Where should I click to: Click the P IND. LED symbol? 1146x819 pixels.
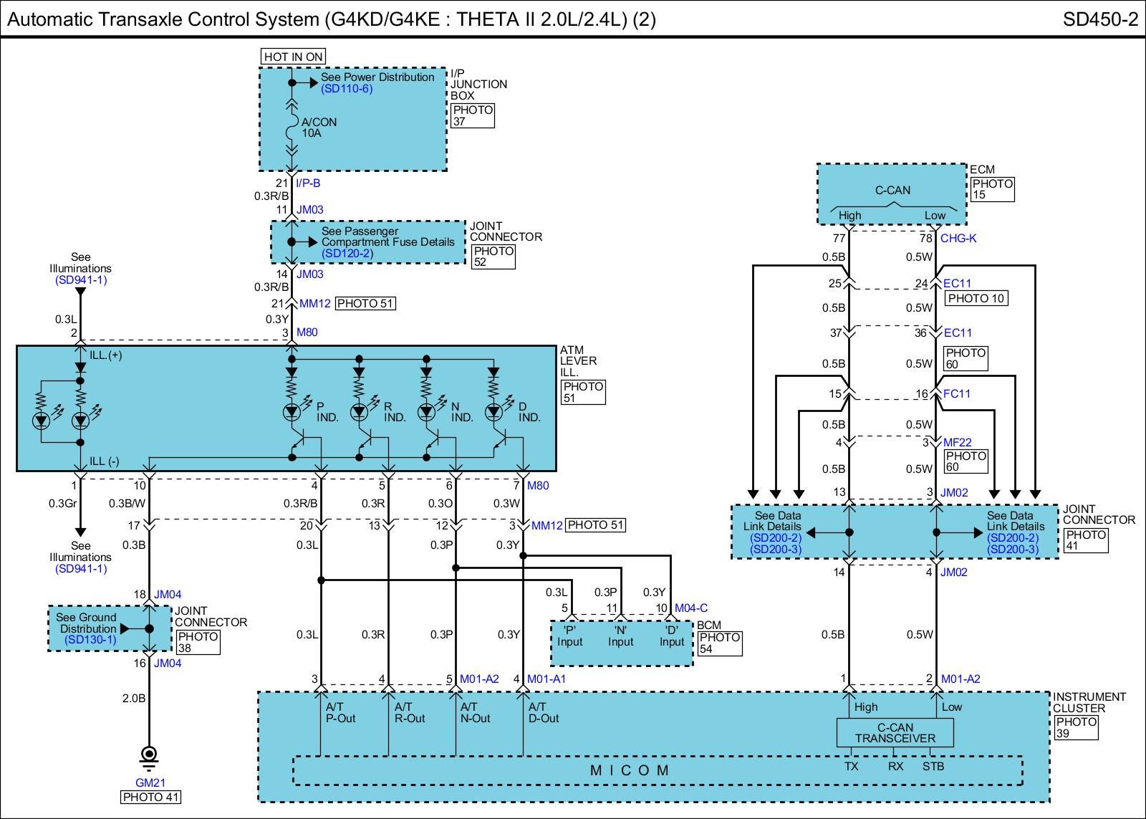pos(292,412)
